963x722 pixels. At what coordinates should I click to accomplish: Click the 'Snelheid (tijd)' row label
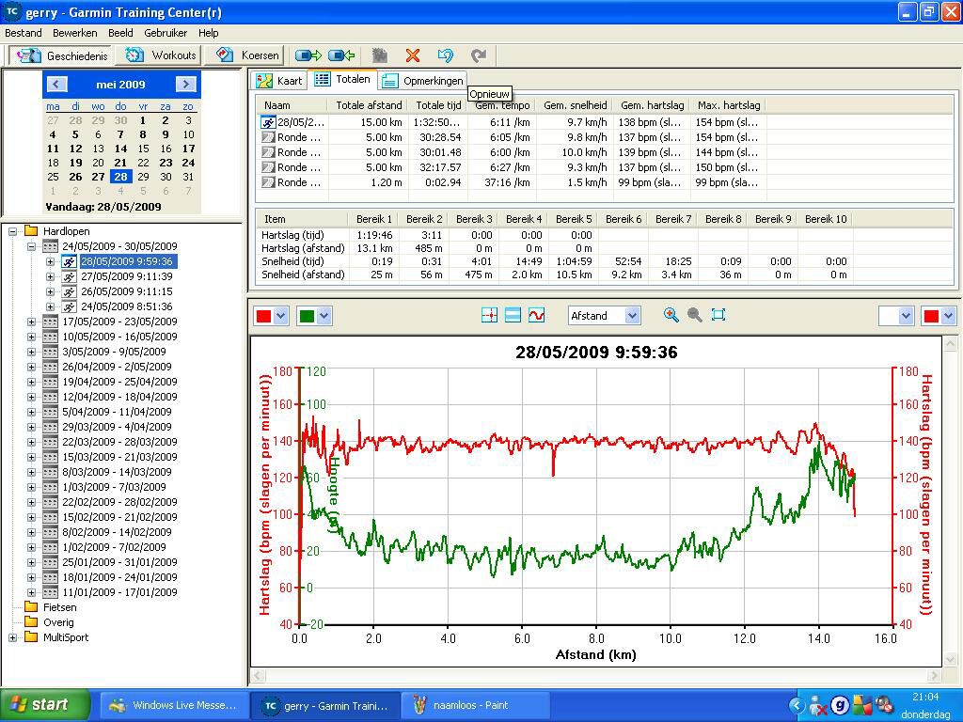point(292,261)
